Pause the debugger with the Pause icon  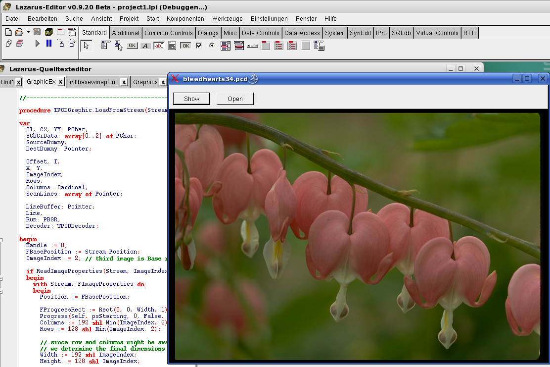pyautogui.click(x=48, y=44)
